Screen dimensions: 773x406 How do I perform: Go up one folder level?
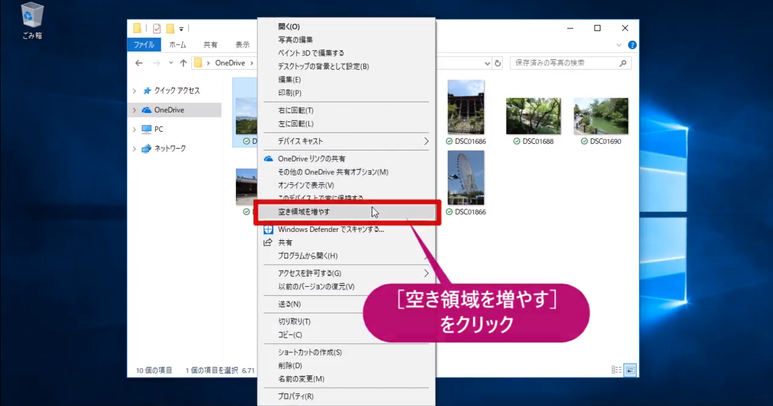pos(183,63)
